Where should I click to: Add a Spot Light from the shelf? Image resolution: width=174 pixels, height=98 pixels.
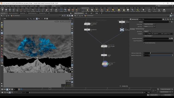click(x=92, y=10)
